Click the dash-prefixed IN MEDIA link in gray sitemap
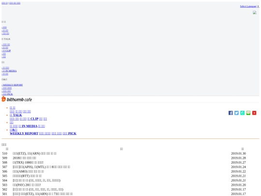Screen dimensions: 261x196 coord(9,71)
